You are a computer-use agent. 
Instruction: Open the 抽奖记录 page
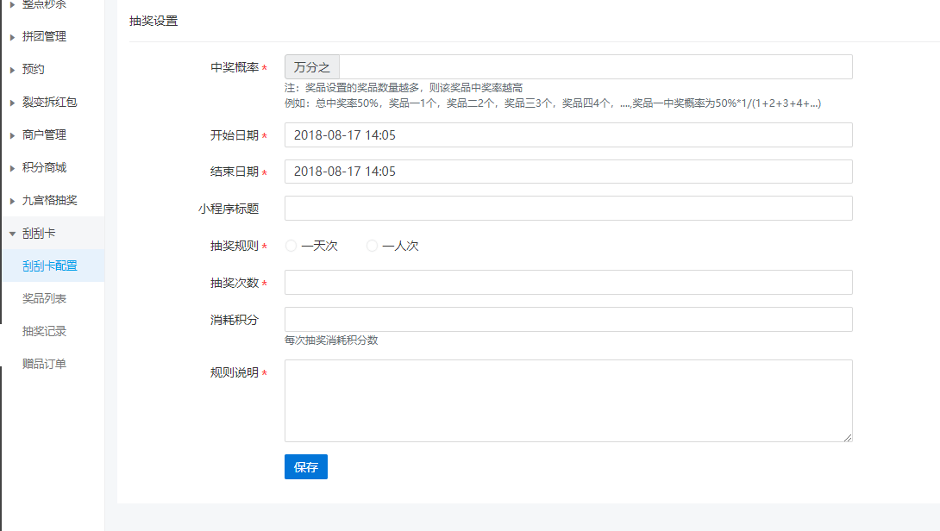tap(45, 331)
